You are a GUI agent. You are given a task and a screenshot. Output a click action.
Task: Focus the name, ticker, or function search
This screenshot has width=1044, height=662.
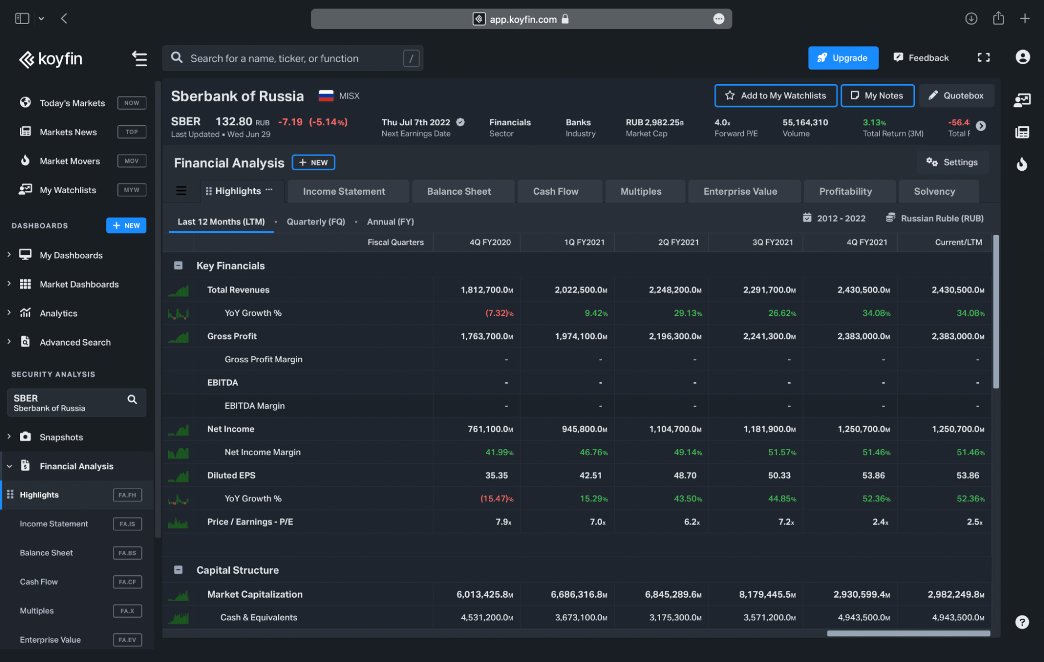click(292, 58)
